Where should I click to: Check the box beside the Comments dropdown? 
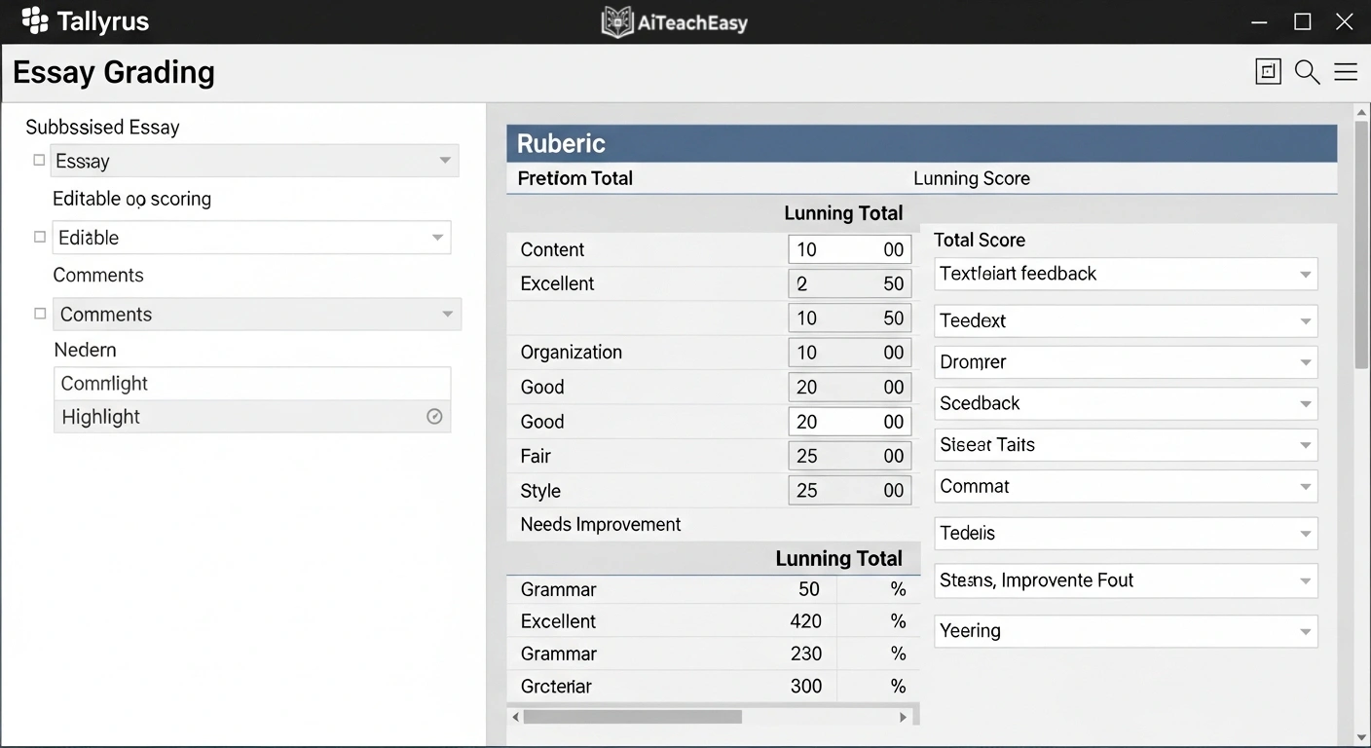[39, 312]
